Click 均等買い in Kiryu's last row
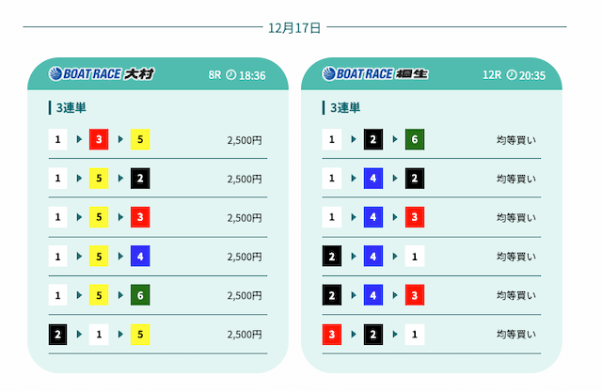This screenshot has width=602, height=391. pyautogui.click(x=516, y=334)
